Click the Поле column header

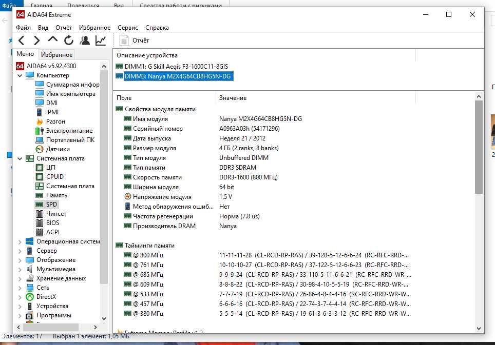164,98
